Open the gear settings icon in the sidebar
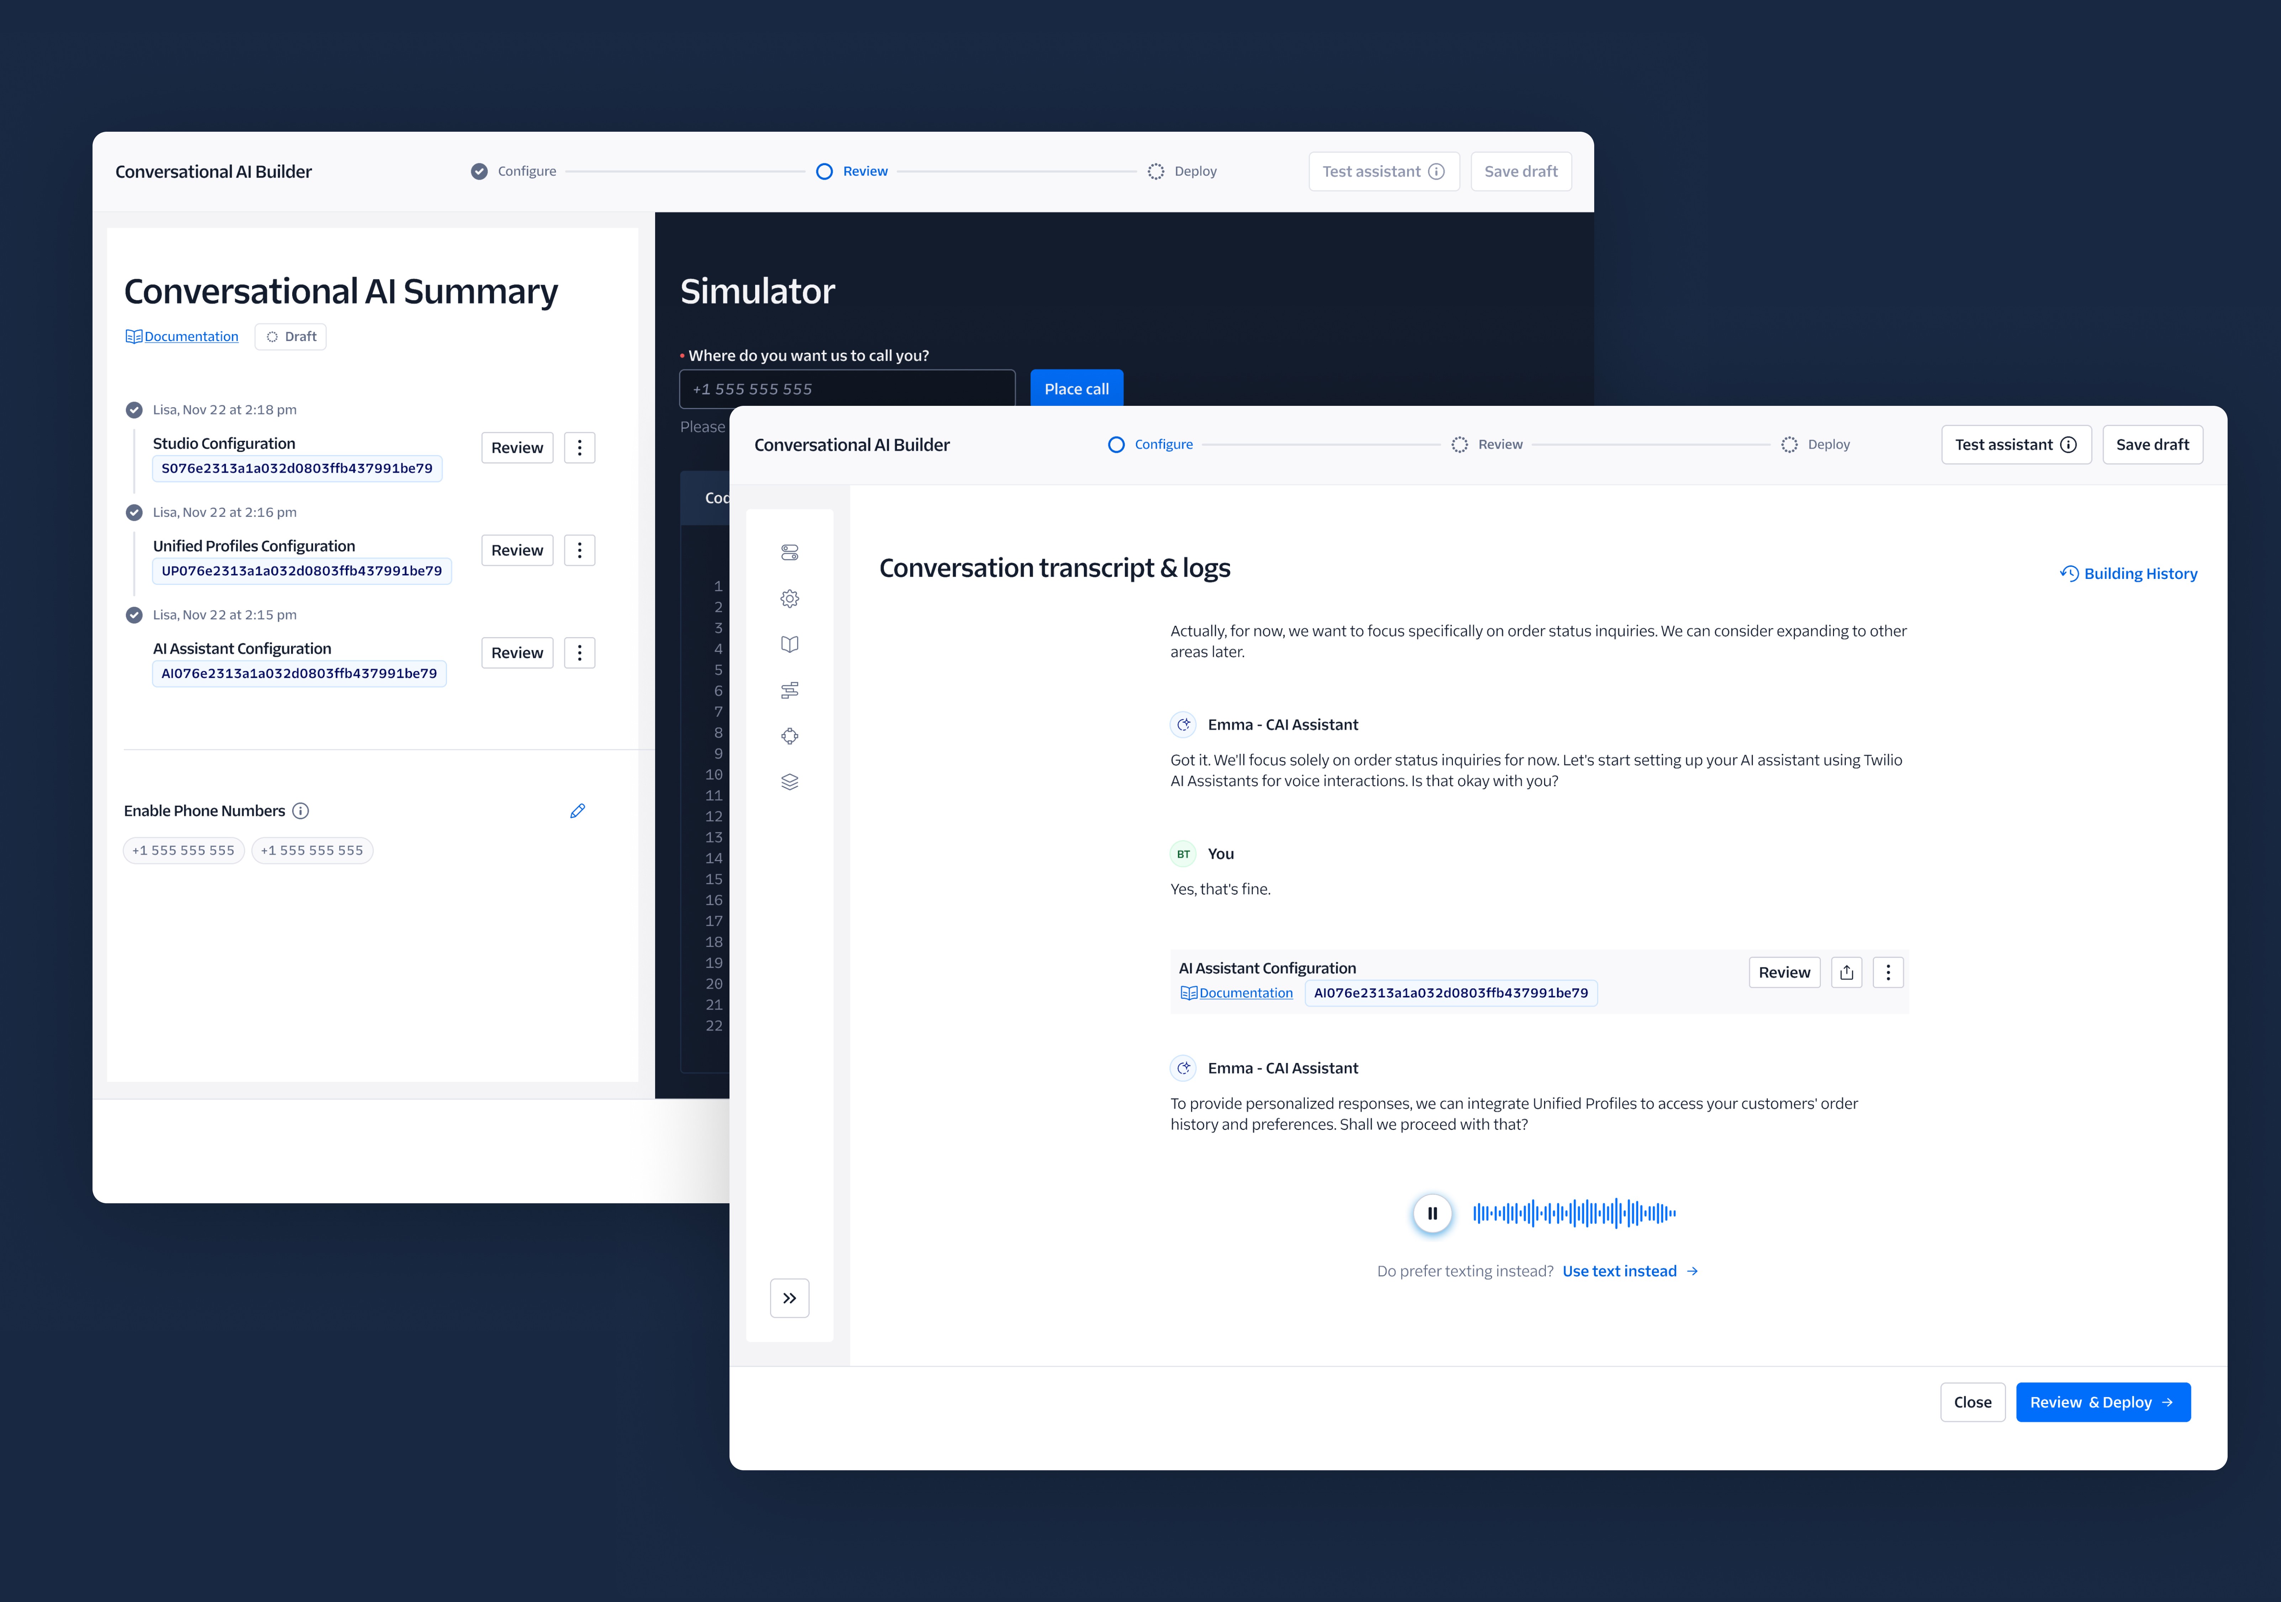 point(790,598)
